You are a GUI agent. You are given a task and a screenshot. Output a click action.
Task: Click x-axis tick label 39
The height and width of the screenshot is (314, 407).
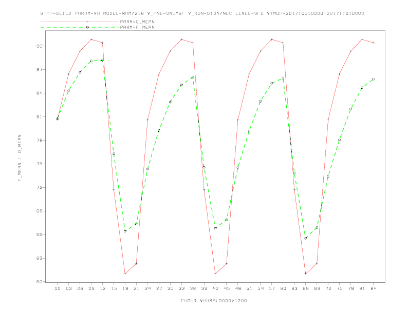[x=204, y=288]
